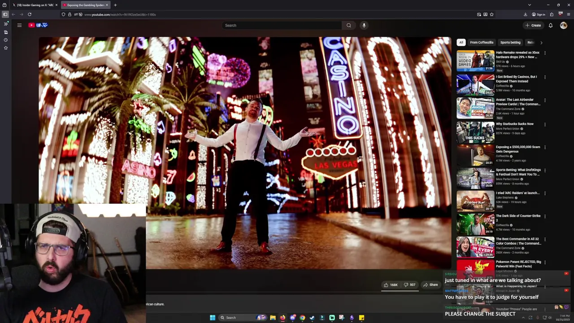Click the Share button under the video
Image resolution: width=574 pixels, height=323 pixels.
pyautogui.click(x=430, y=284)
